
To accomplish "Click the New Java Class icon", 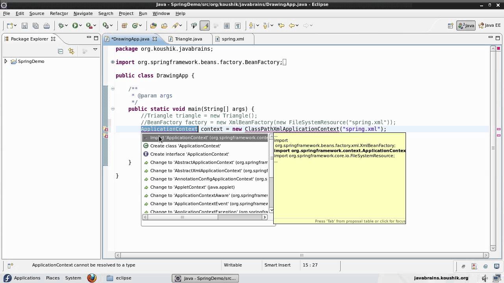I will coord(135,26).
